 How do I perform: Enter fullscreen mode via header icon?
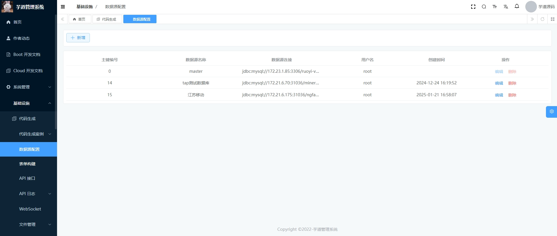[473, 7]
